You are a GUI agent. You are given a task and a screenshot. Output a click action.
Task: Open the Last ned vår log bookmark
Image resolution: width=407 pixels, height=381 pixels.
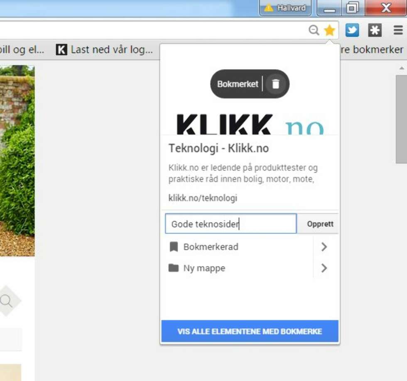pos(104,49)
